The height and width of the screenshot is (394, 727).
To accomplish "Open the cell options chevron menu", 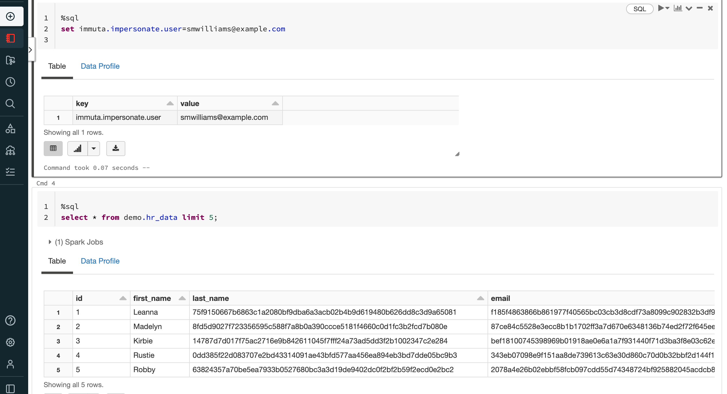I will click(x=689, y=8).
